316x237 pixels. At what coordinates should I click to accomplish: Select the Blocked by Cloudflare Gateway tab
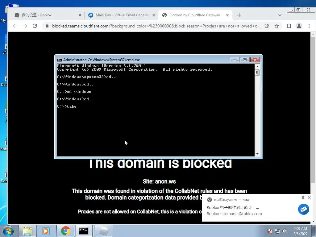click(195, 15)
